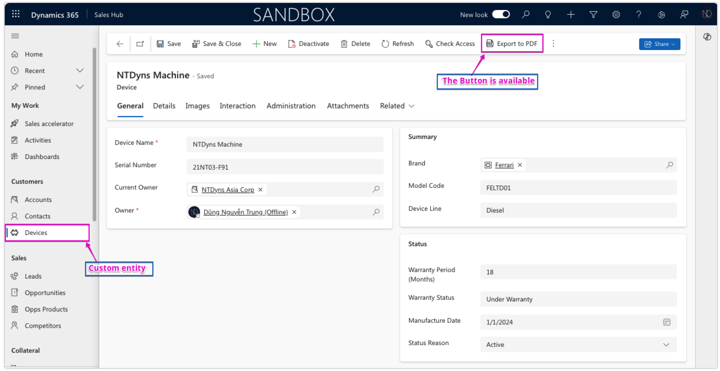Expand the Recent section chevron
Viewport: 720px width, 371px height.
tap(80, 71)
